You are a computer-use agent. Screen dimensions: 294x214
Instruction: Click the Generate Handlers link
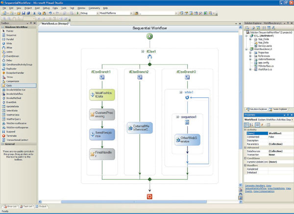point(255,186)
